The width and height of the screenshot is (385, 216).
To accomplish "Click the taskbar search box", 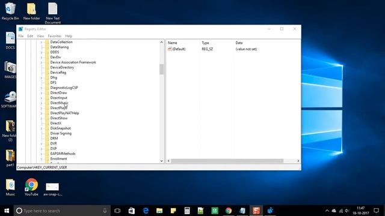I will point(62,211).
